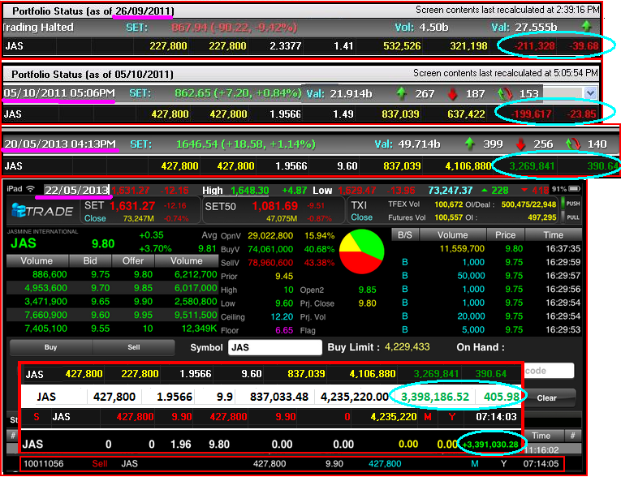621x477 pixels.
Task: Click the -211,328 loss value
Action: (534, 46)
